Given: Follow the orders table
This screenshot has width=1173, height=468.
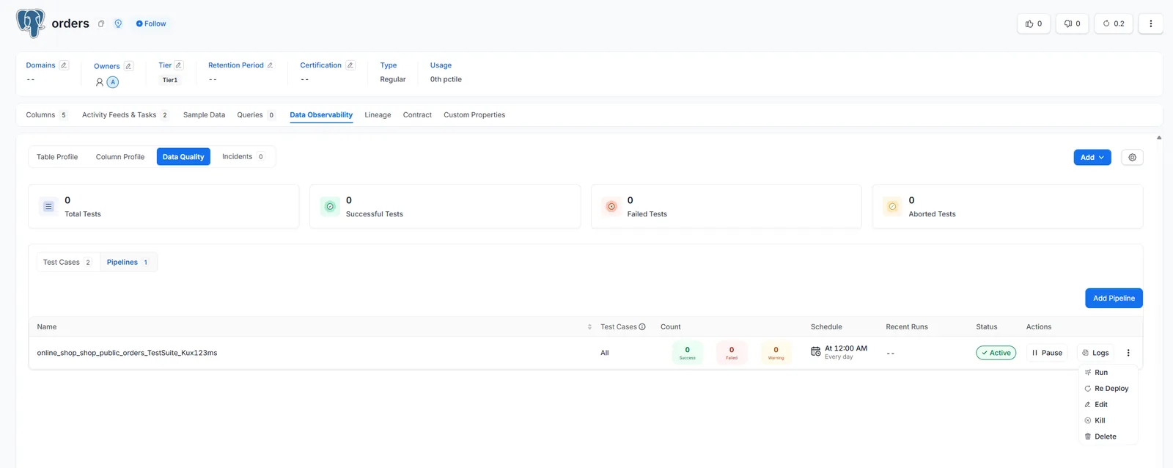Looking at the screenshot, I should point(151,23).
